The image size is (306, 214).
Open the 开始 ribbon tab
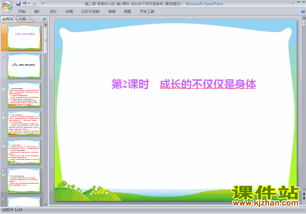tap(22, 12)
